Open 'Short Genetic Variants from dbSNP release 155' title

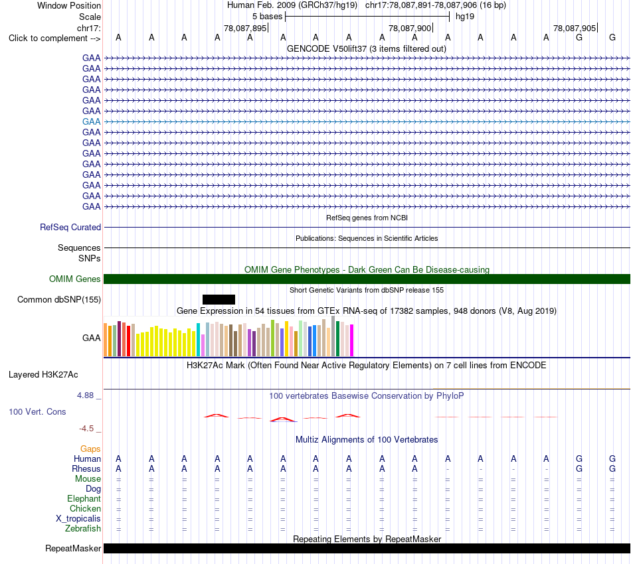pos(367,290)
